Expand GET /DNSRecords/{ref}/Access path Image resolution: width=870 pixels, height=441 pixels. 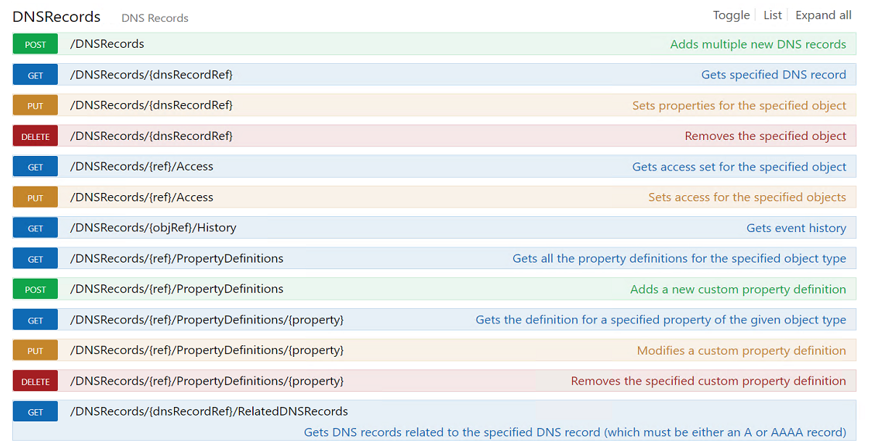click(141, 167)
